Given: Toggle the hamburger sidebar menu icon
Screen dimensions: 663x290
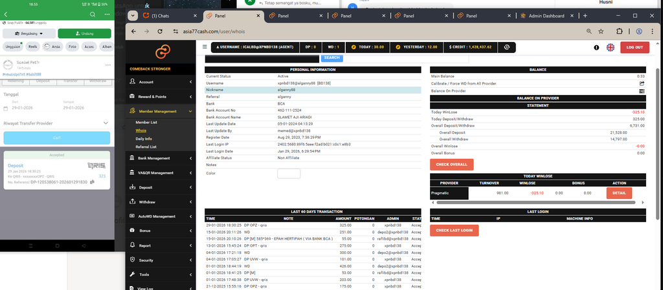Looking at the screenshot, I should click(205, 47).
